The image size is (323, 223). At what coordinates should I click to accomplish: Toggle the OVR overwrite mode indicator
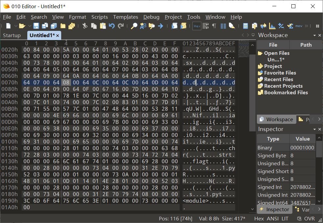pos(310,219)
